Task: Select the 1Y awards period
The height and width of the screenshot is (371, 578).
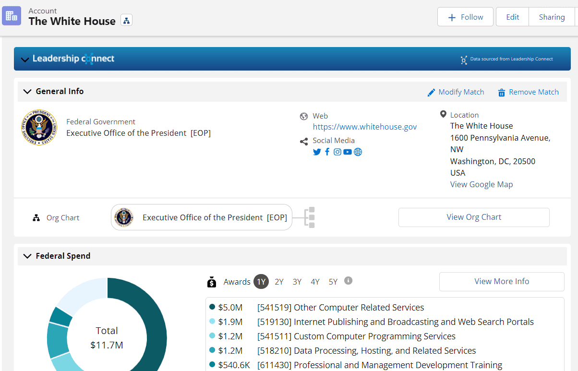Action: coord(261,282)
